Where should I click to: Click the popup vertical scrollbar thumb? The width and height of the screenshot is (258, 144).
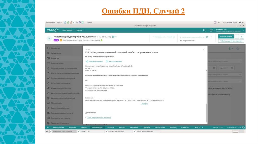[207, 113]
